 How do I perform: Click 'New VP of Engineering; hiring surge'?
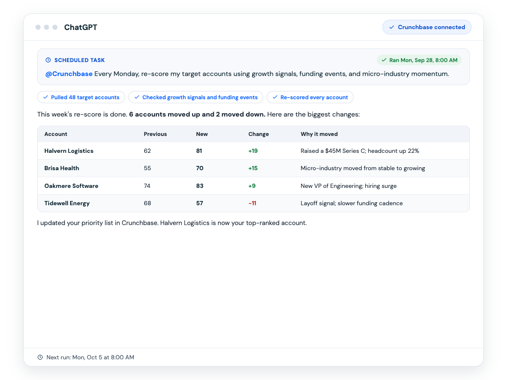coord(349,186)
